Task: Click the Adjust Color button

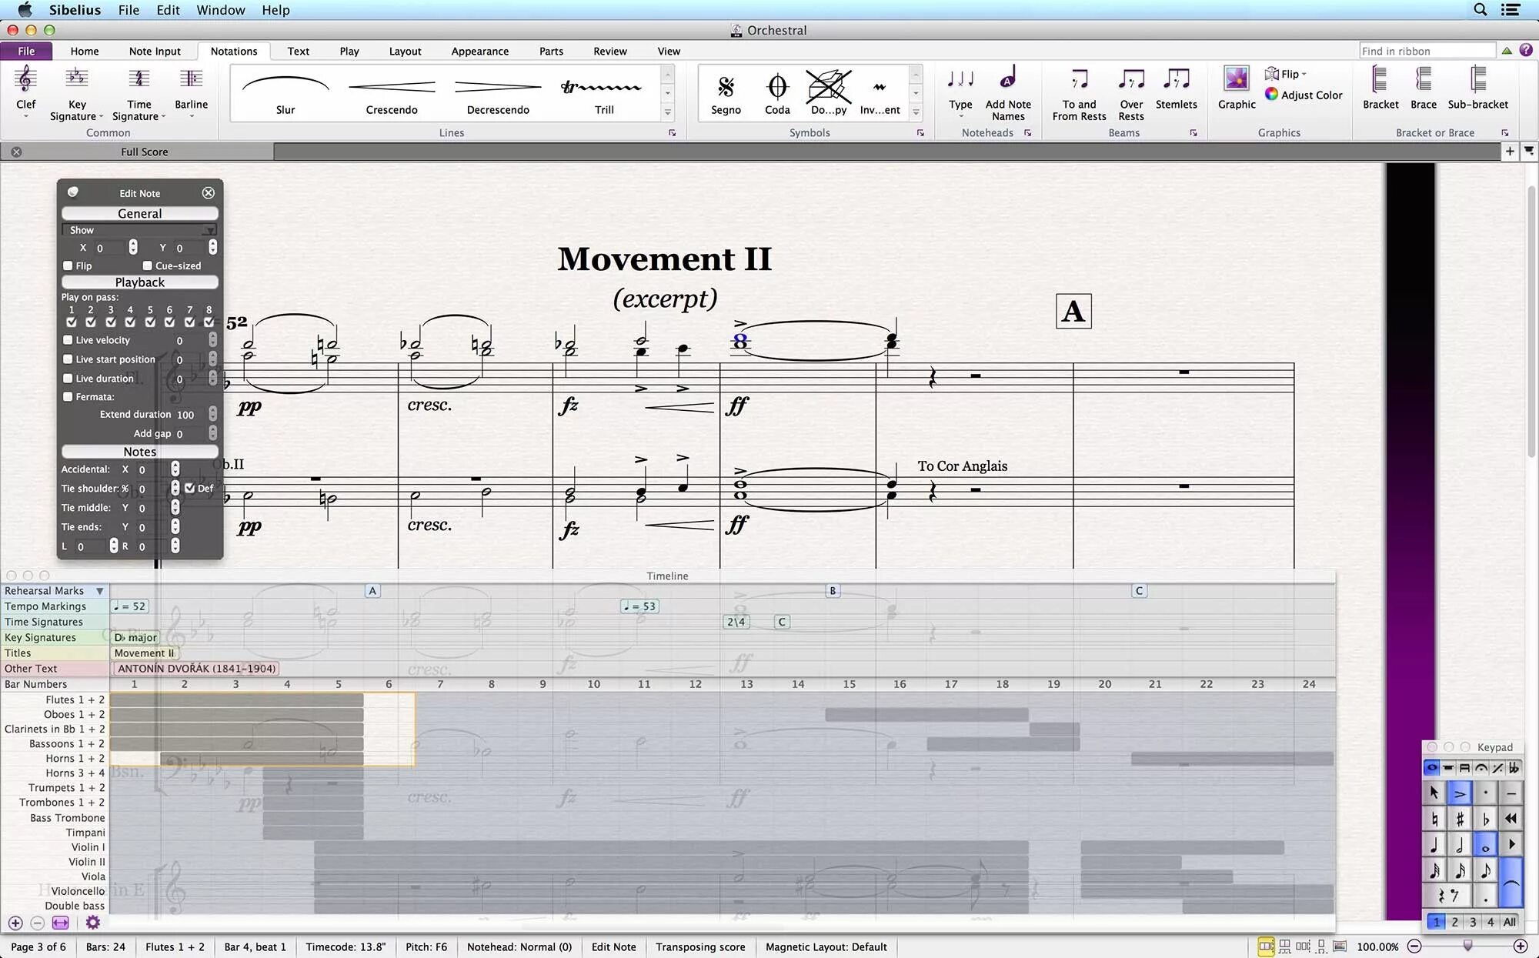Action: tap(1304, 95)
